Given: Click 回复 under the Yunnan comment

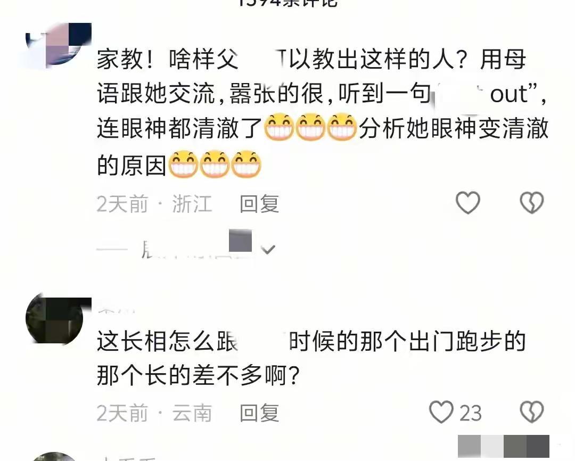Looking at the screenshot, I should pos(259,413).
